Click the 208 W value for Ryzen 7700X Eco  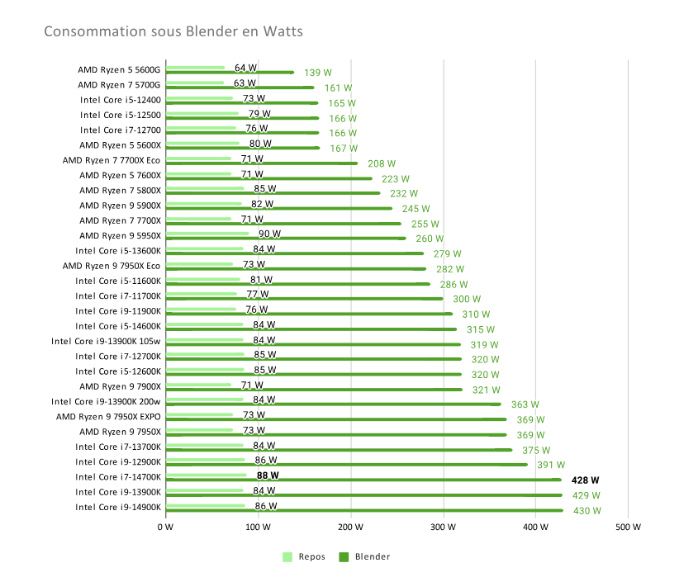click(382, 163)
